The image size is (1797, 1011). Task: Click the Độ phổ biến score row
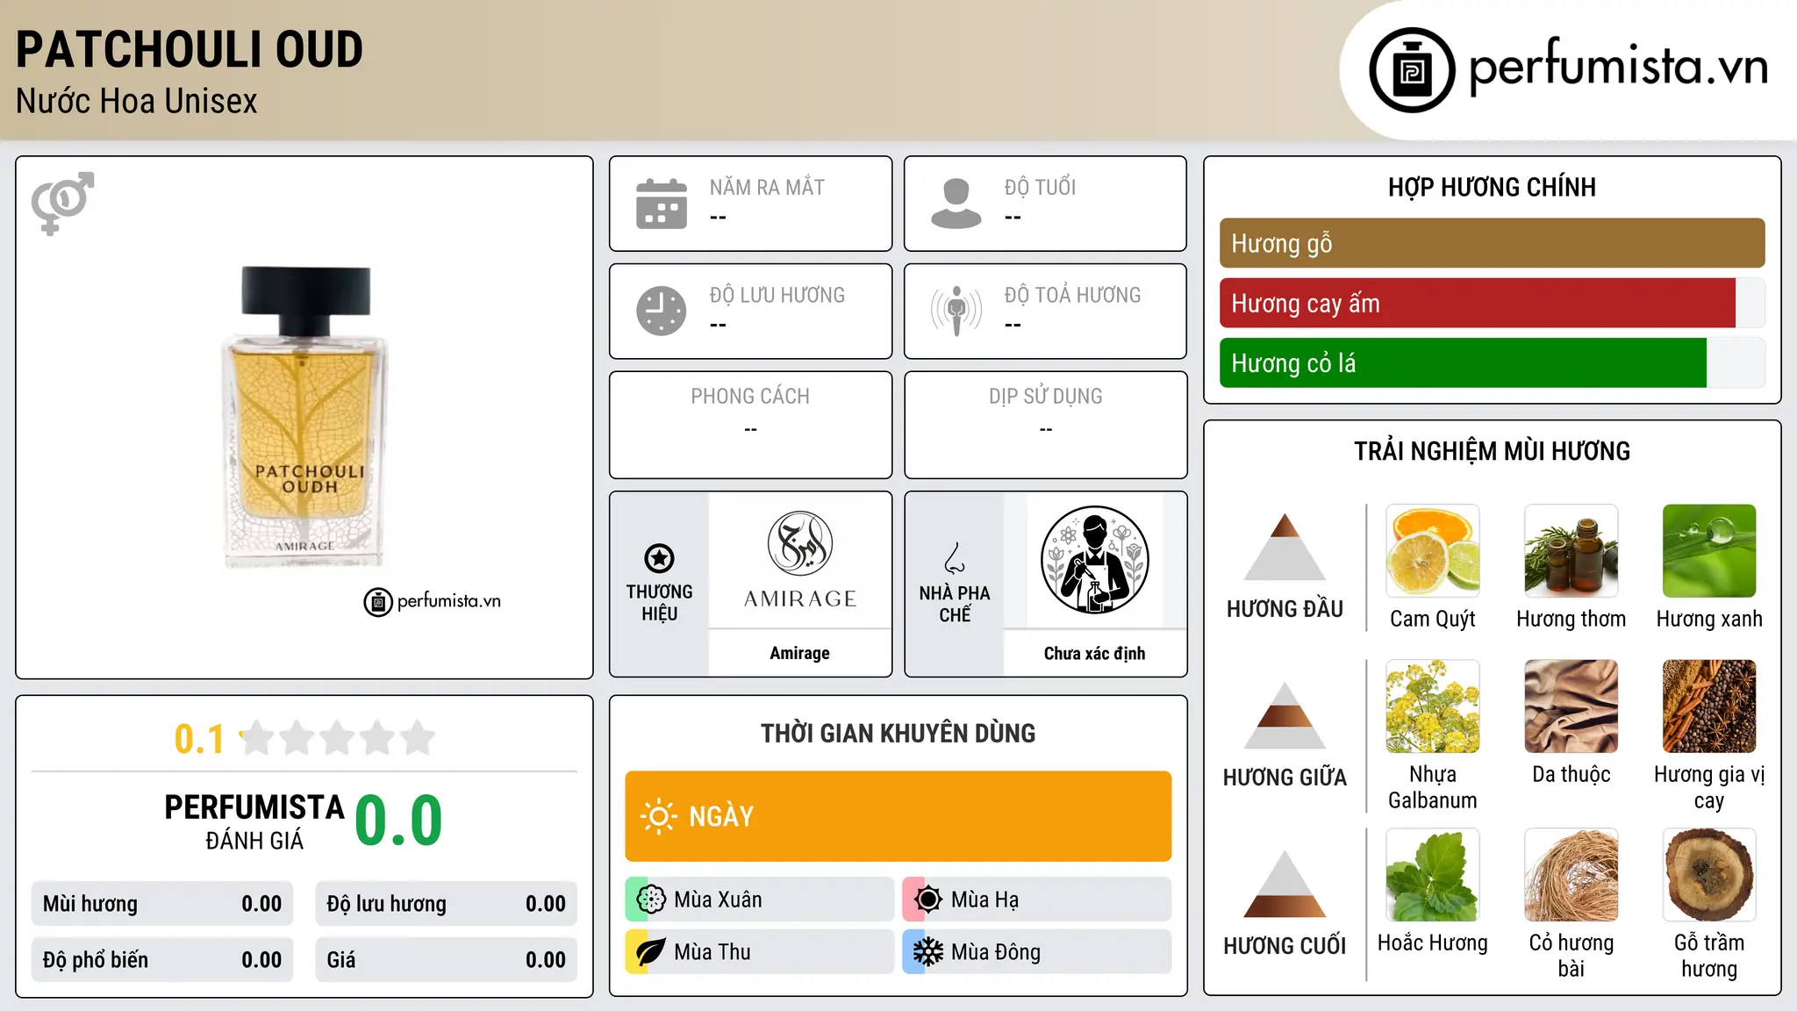162,960
